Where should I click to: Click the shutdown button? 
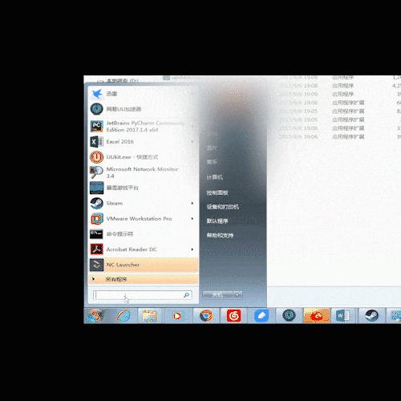click(218, 295)
